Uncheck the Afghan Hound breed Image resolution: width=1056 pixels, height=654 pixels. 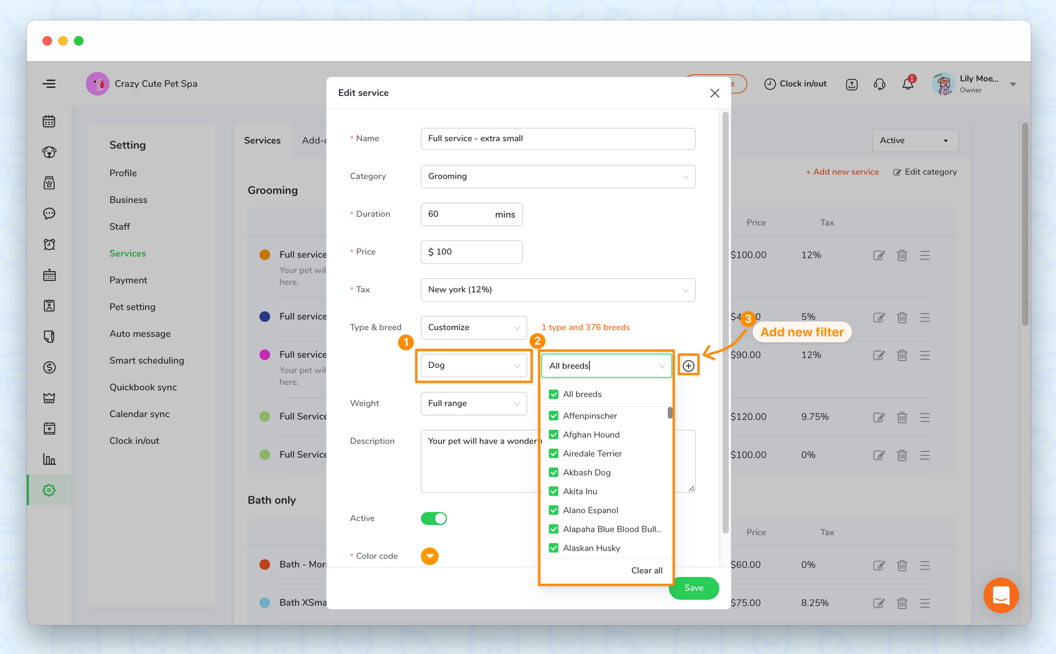(x=553, y=435)
